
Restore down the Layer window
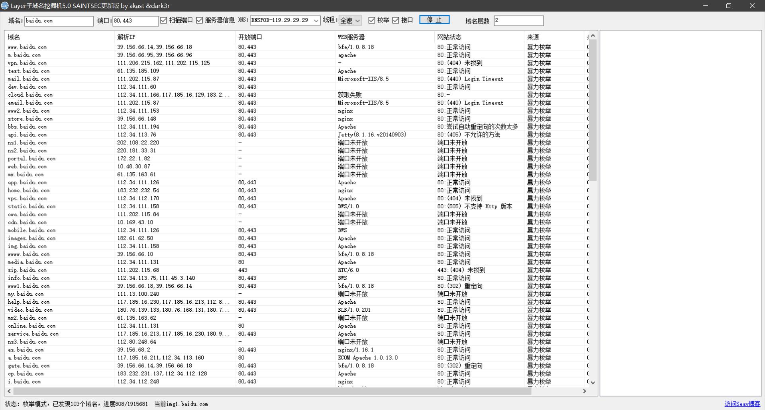click(x=729, y=6)
